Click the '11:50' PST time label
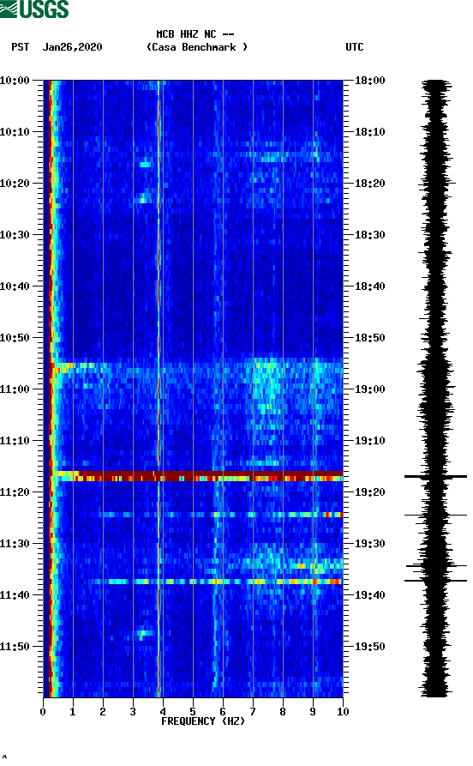This screenshot has width=473, height=766. (15, 646)
